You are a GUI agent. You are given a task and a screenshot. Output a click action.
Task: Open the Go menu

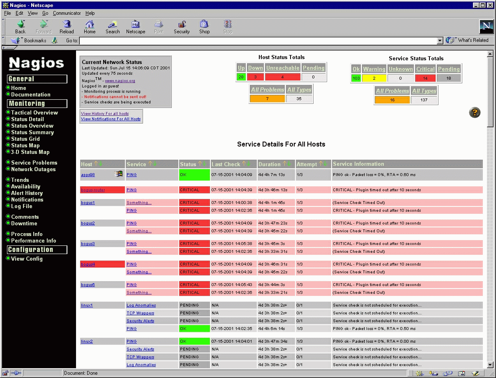click(x=45, y=13)
